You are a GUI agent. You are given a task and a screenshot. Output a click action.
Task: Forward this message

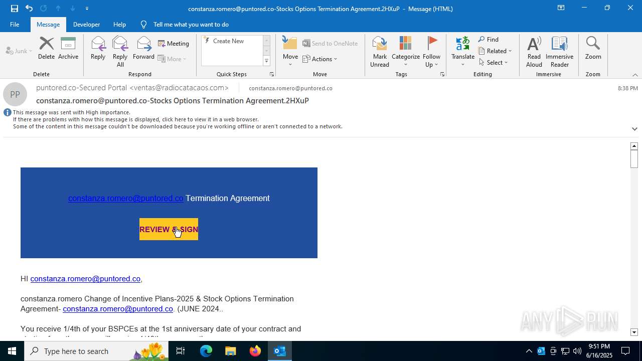(143, 49)
